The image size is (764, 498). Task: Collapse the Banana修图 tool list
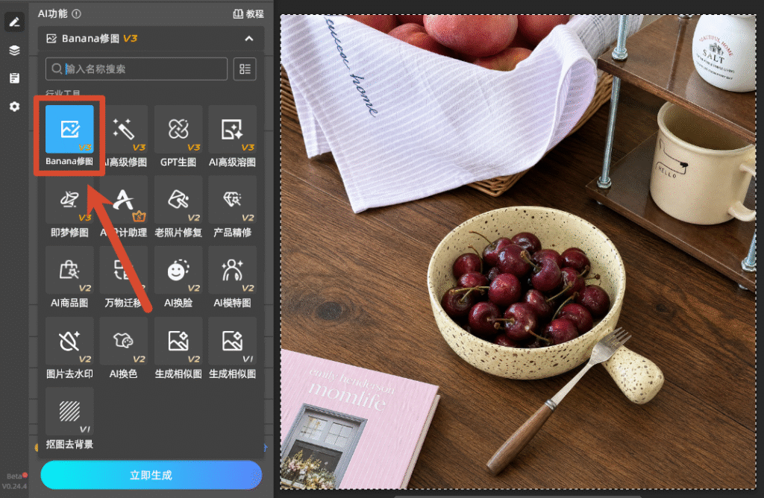click(x=249, y=39)
